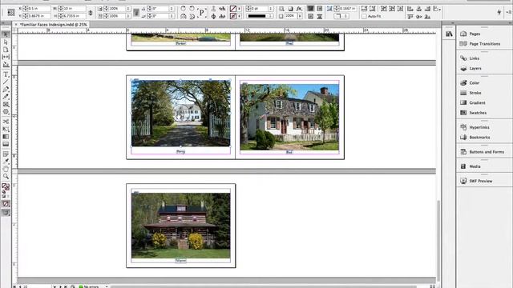Click Fill Frame Proportionally fitting button
This screenshot has height=288, width=513.
364,9
